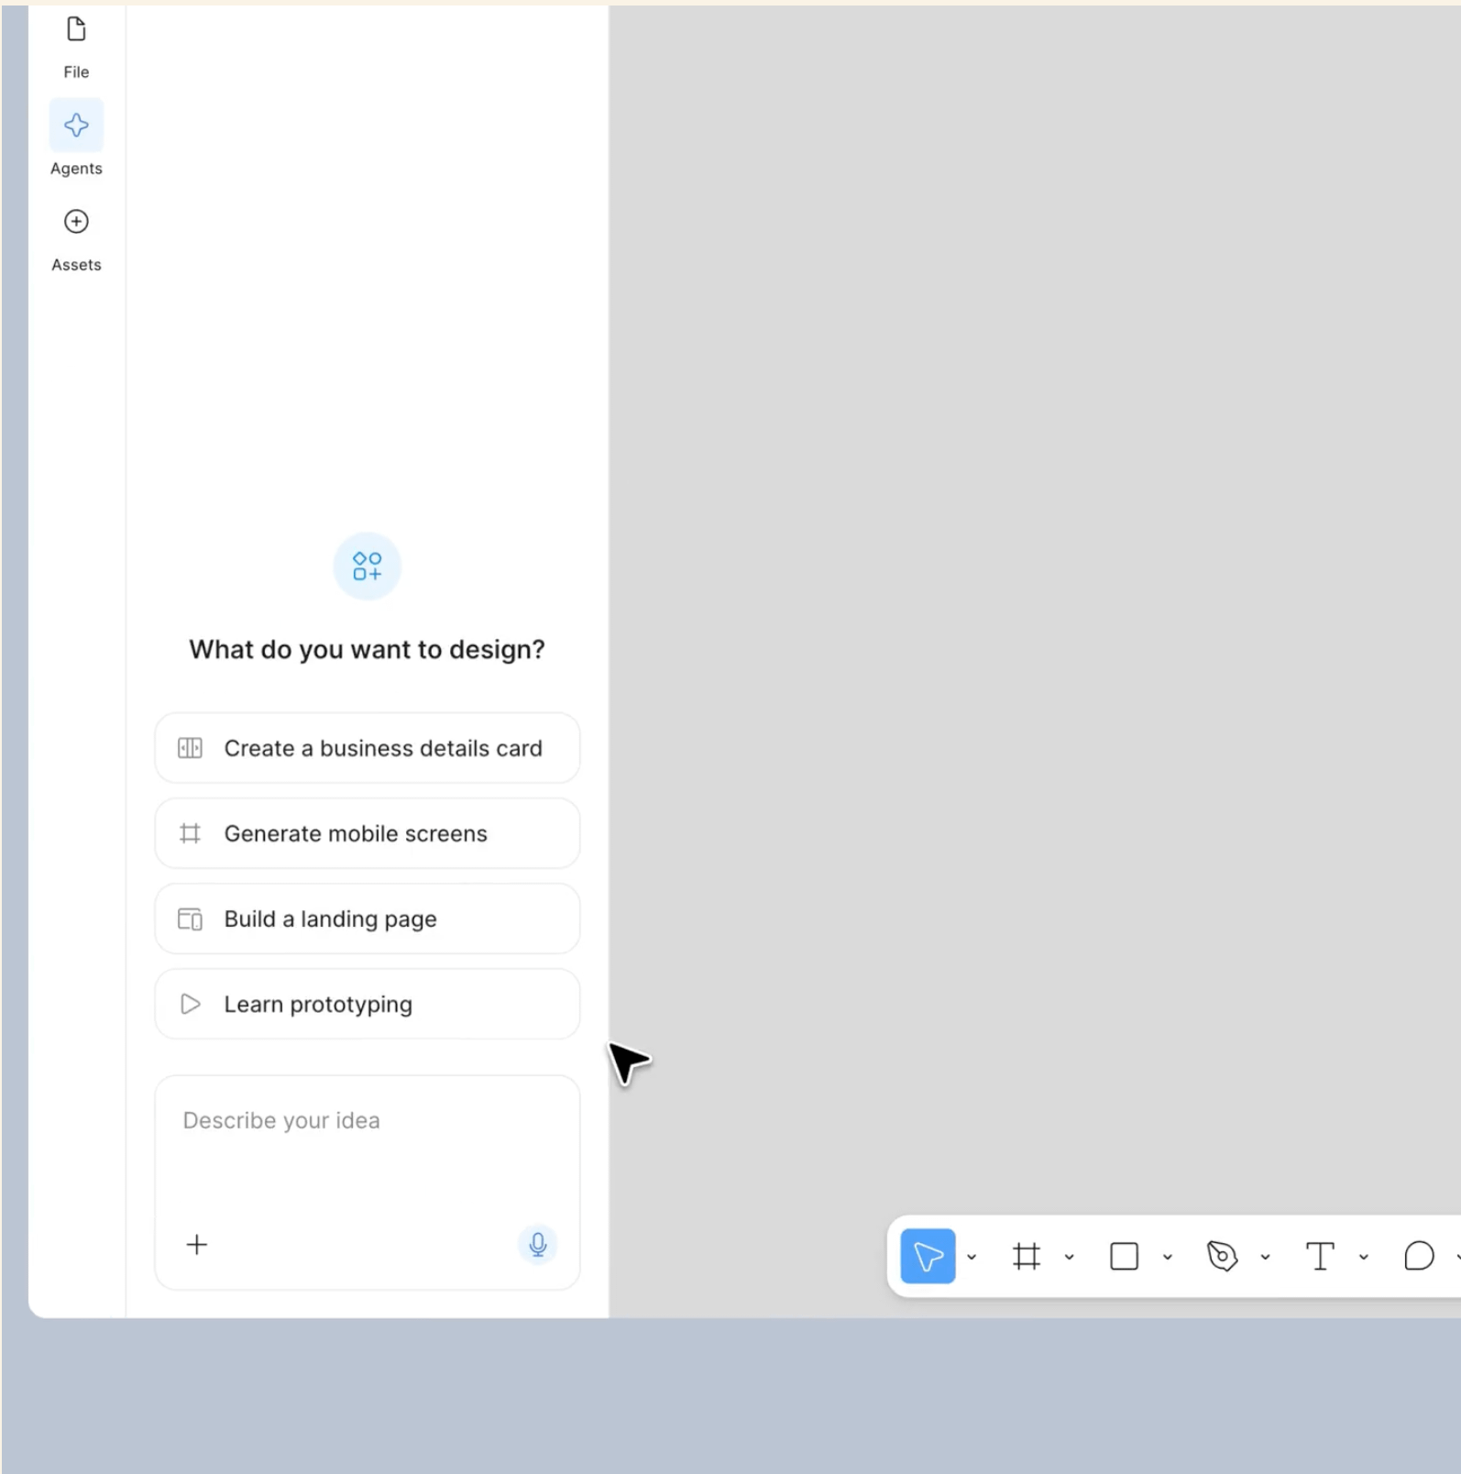Choose Learn prototyping suggestion
Viewport: 1461px width, 1474px height.
pyautogui.click(x=368, y=1004)
